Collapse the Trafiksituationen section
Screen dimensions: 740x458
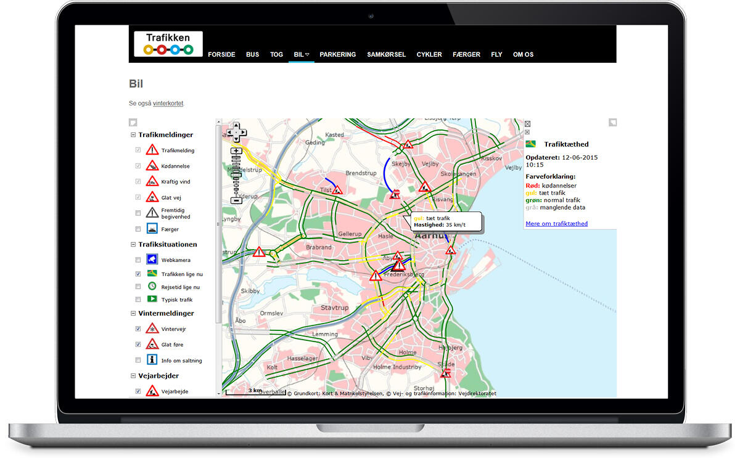pos(133,245)
